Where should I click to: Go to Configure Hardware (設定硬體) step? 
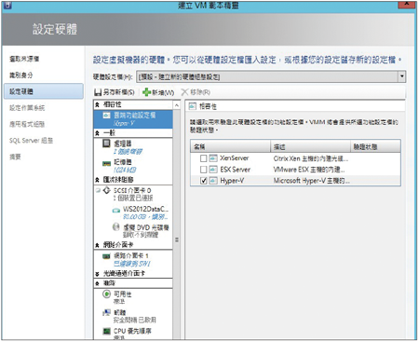coord(44,91)
